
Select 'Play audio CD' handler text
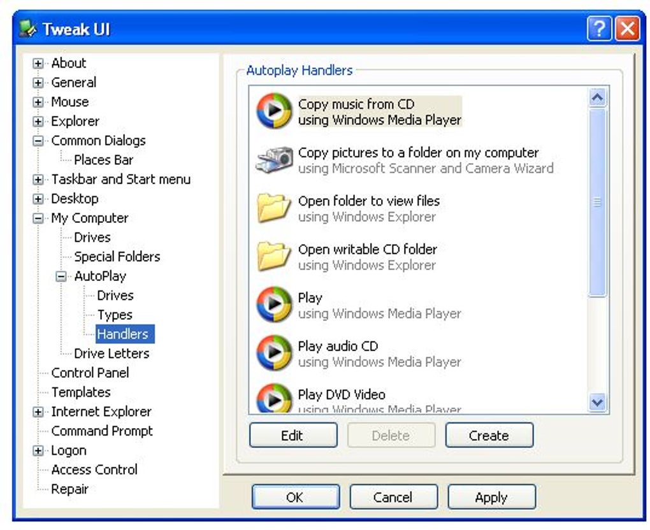[x=338, y=346]
